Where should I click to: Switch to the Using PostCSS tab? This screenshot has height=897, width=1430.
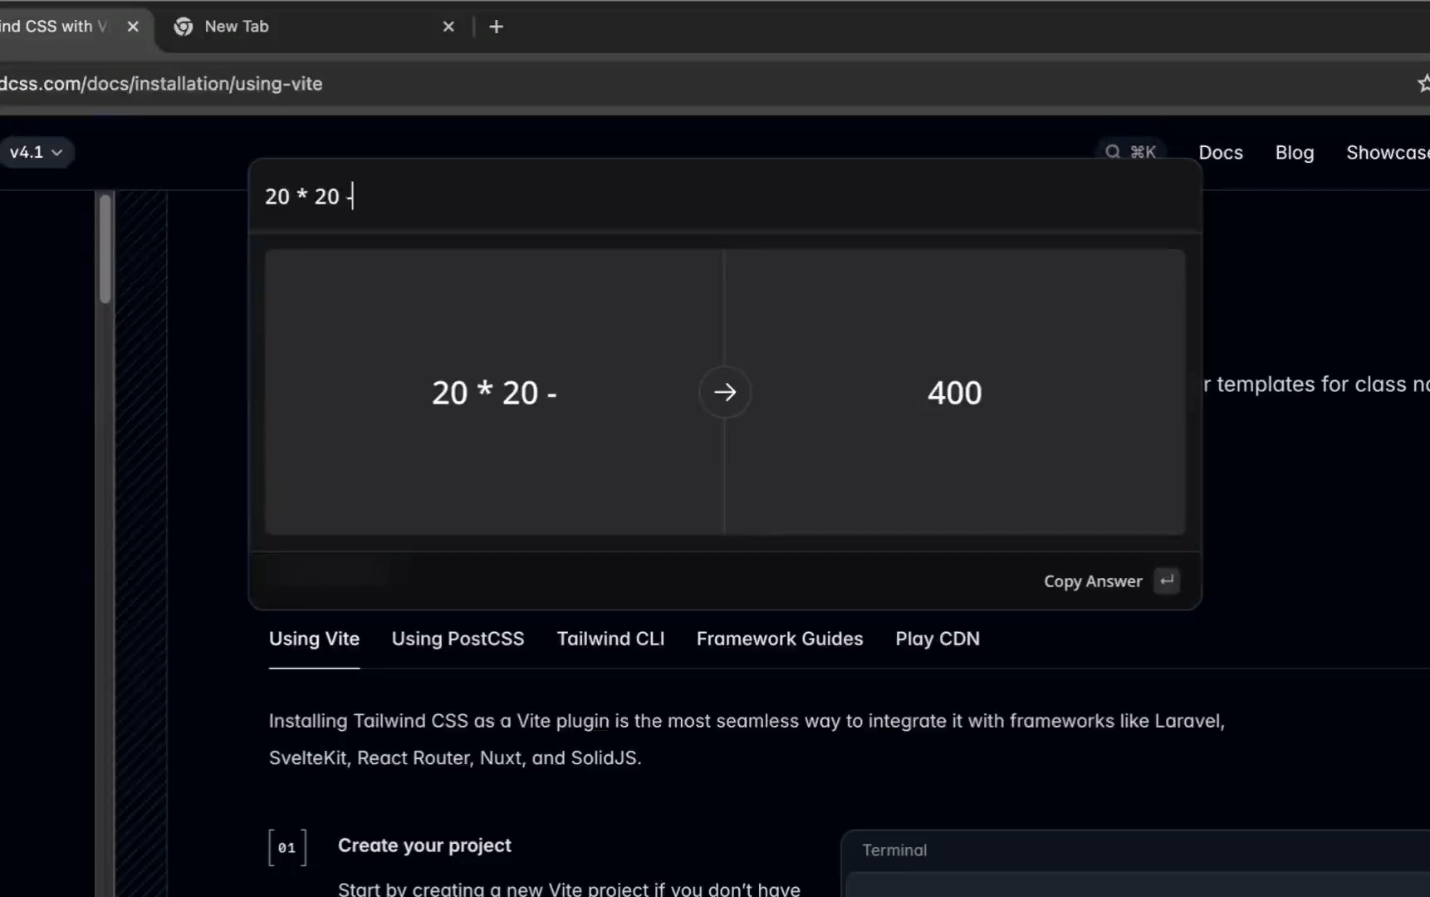(x=458, y=639)
